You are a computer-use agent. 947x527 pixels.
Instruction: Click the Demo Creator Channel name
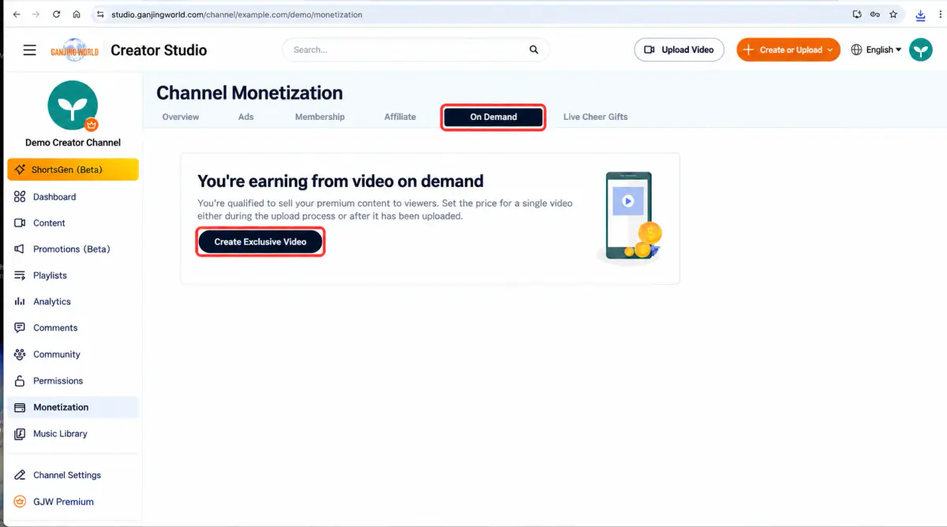tap(73, 143)
